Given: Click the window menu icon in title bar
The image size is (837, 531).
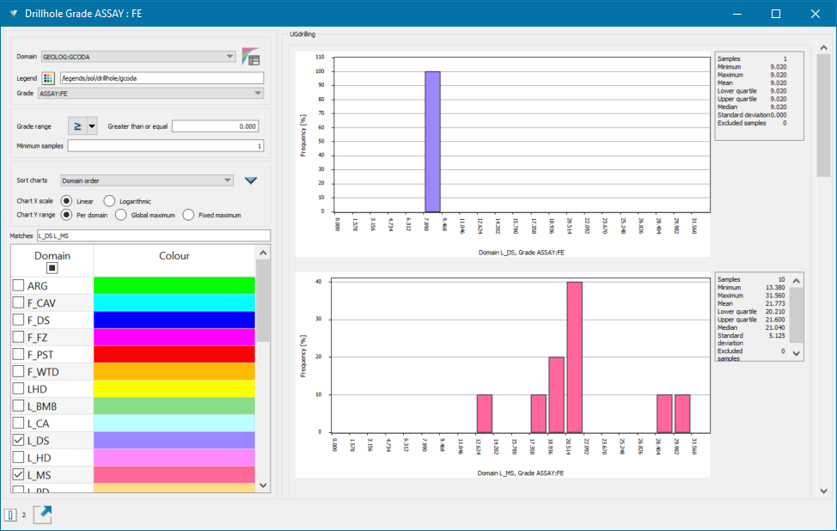Looking at the screenshot, I should point(13,14).
